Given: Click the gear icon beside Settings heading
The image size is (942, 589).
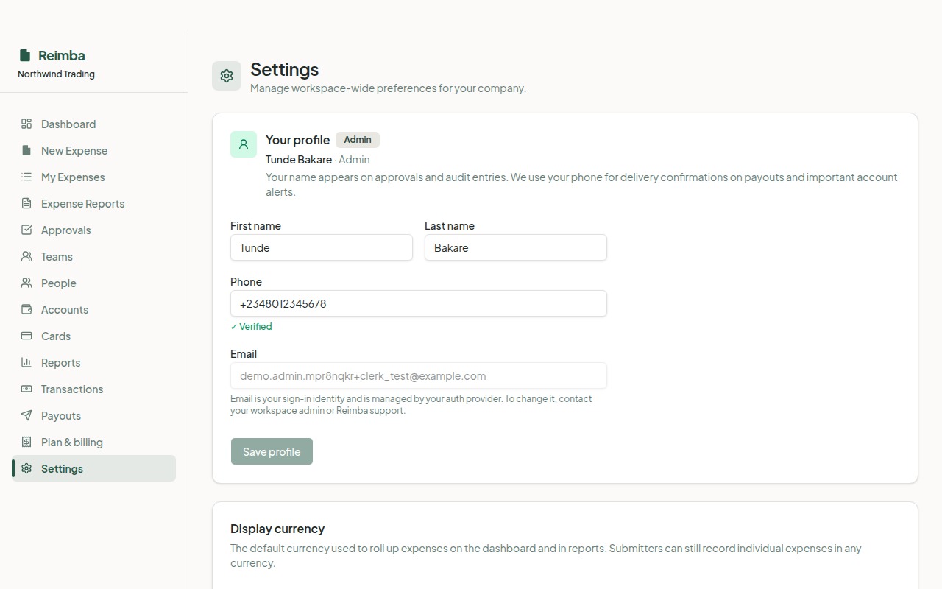Looking at the screenshot, I should point(227,76).
